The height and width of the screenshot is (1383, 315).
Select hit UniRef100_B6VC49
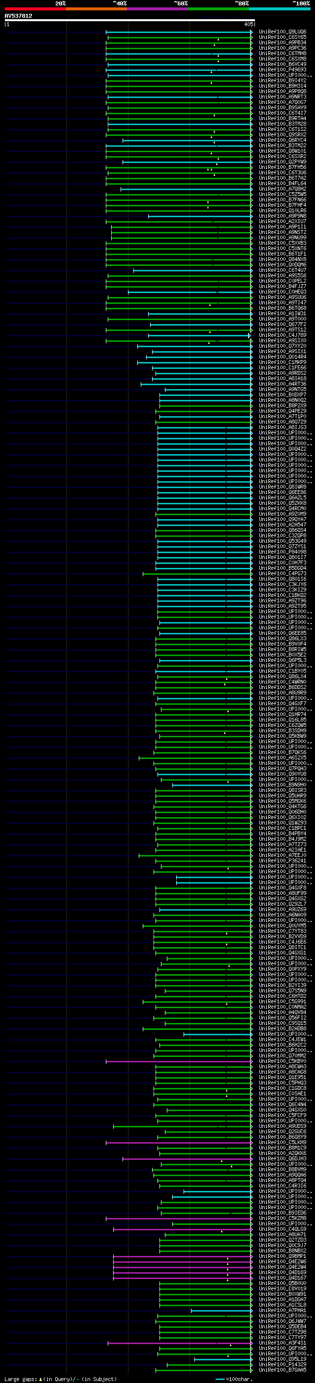click(283, 64)
